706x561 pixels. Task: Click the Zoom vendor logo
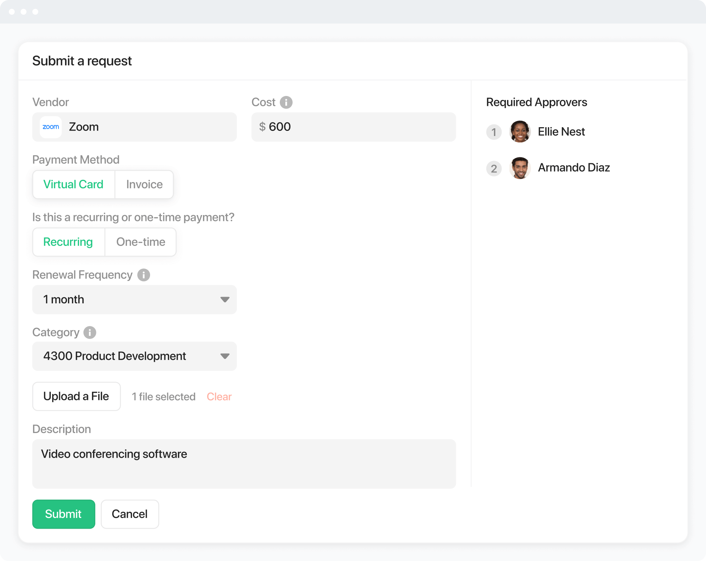point(50,127)
